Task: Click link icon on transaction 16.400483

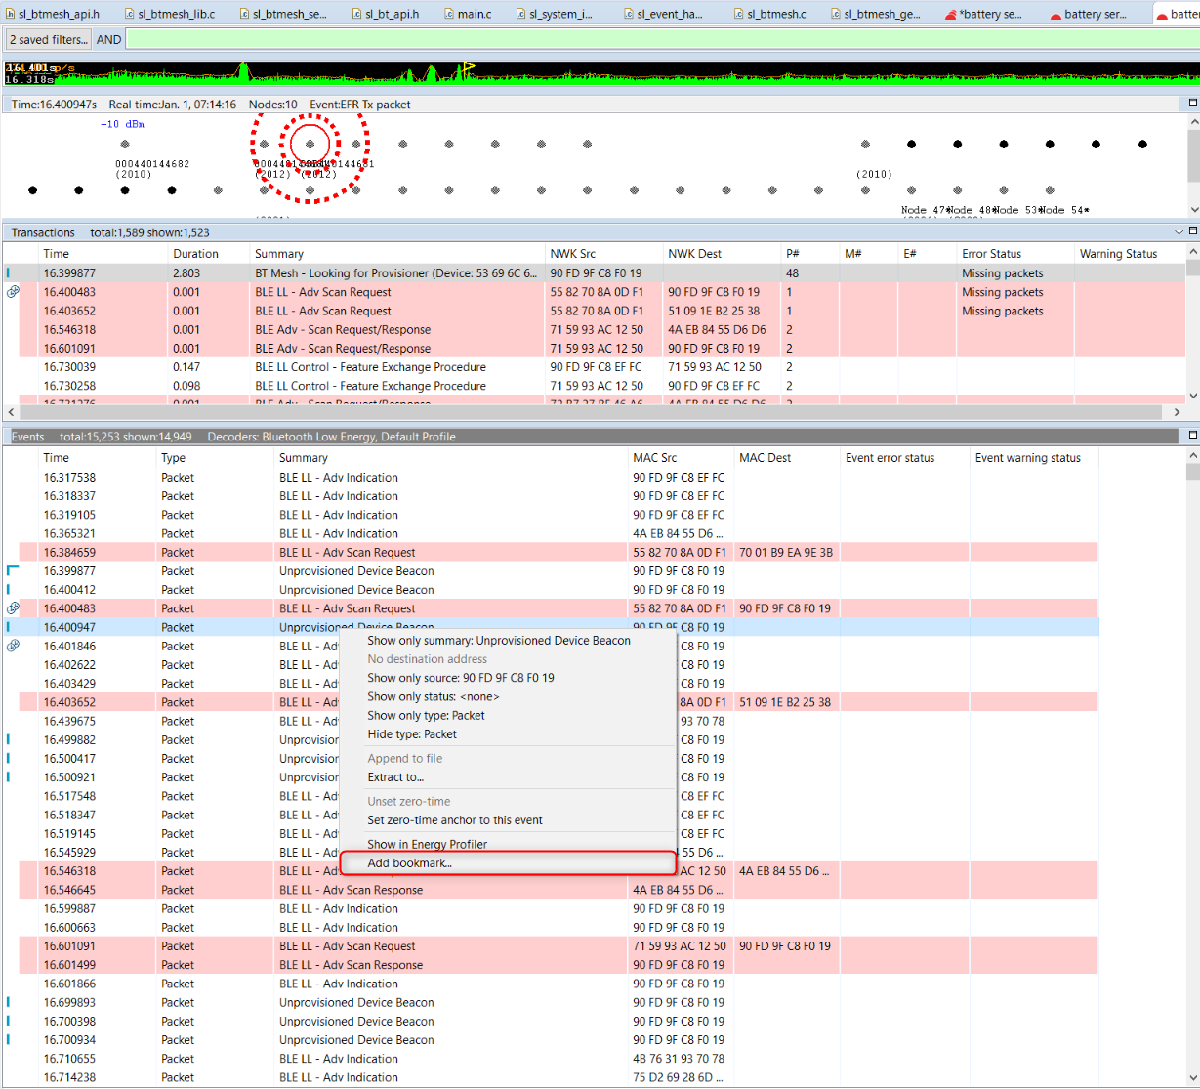Action: [13, 292]
